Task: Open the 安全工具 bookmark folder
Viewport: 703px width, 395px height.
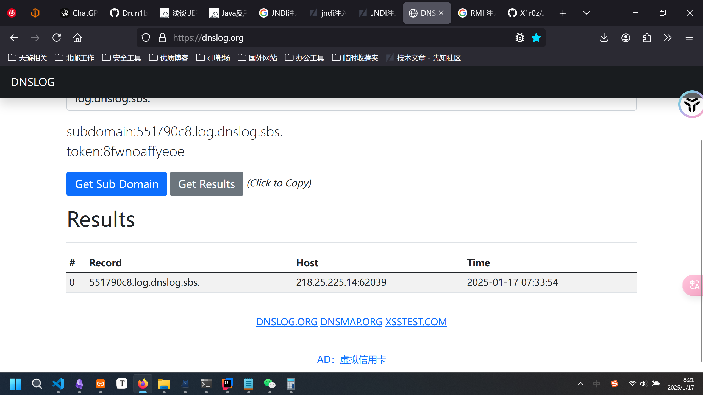Action: [x=122, y=58]
